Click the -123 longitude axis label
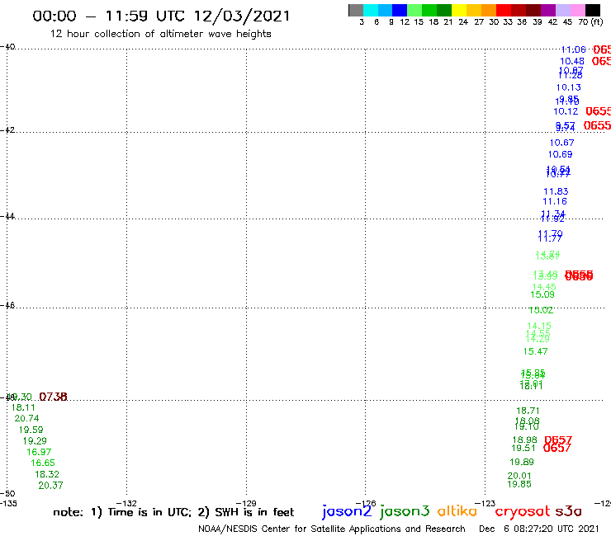Viewport: 611px width, 536px height. [485, 503]
